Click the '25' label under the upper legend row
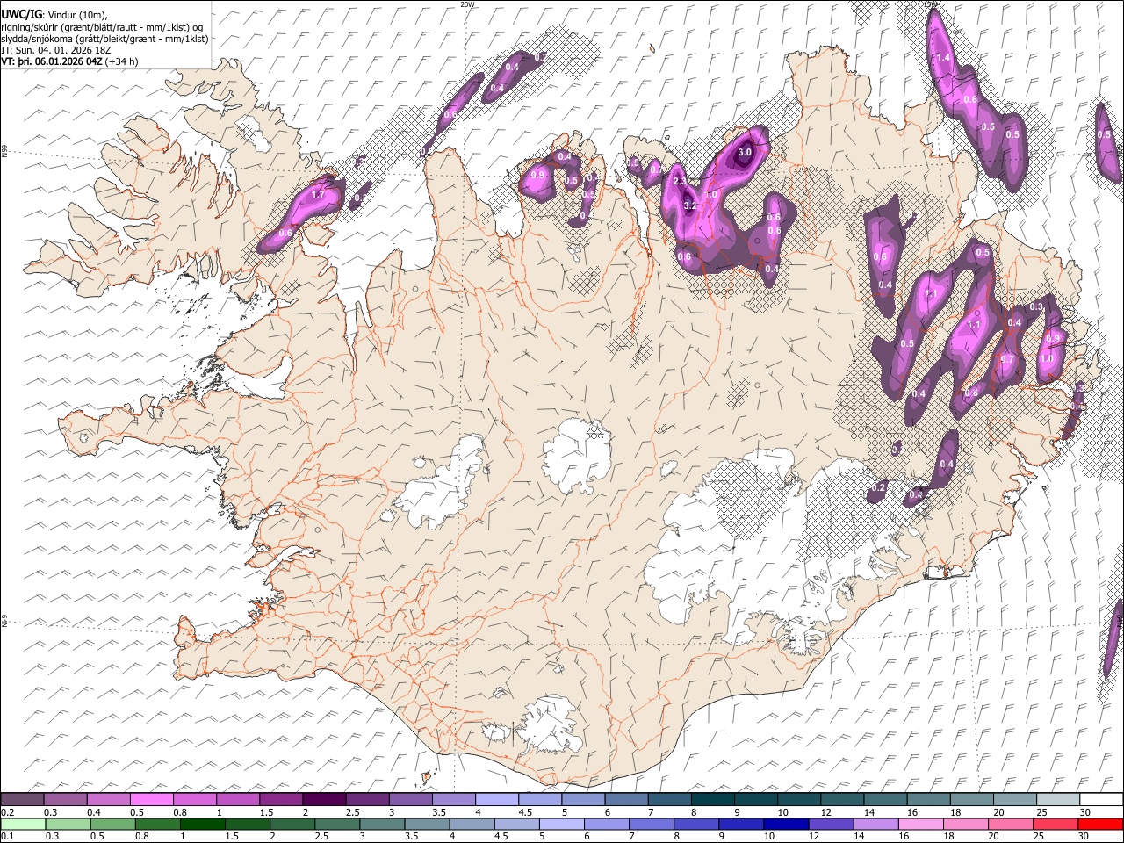Image resolution: width=1124 pixels, height=843 pixels. pyautogui.click(x=1042, y=812)
